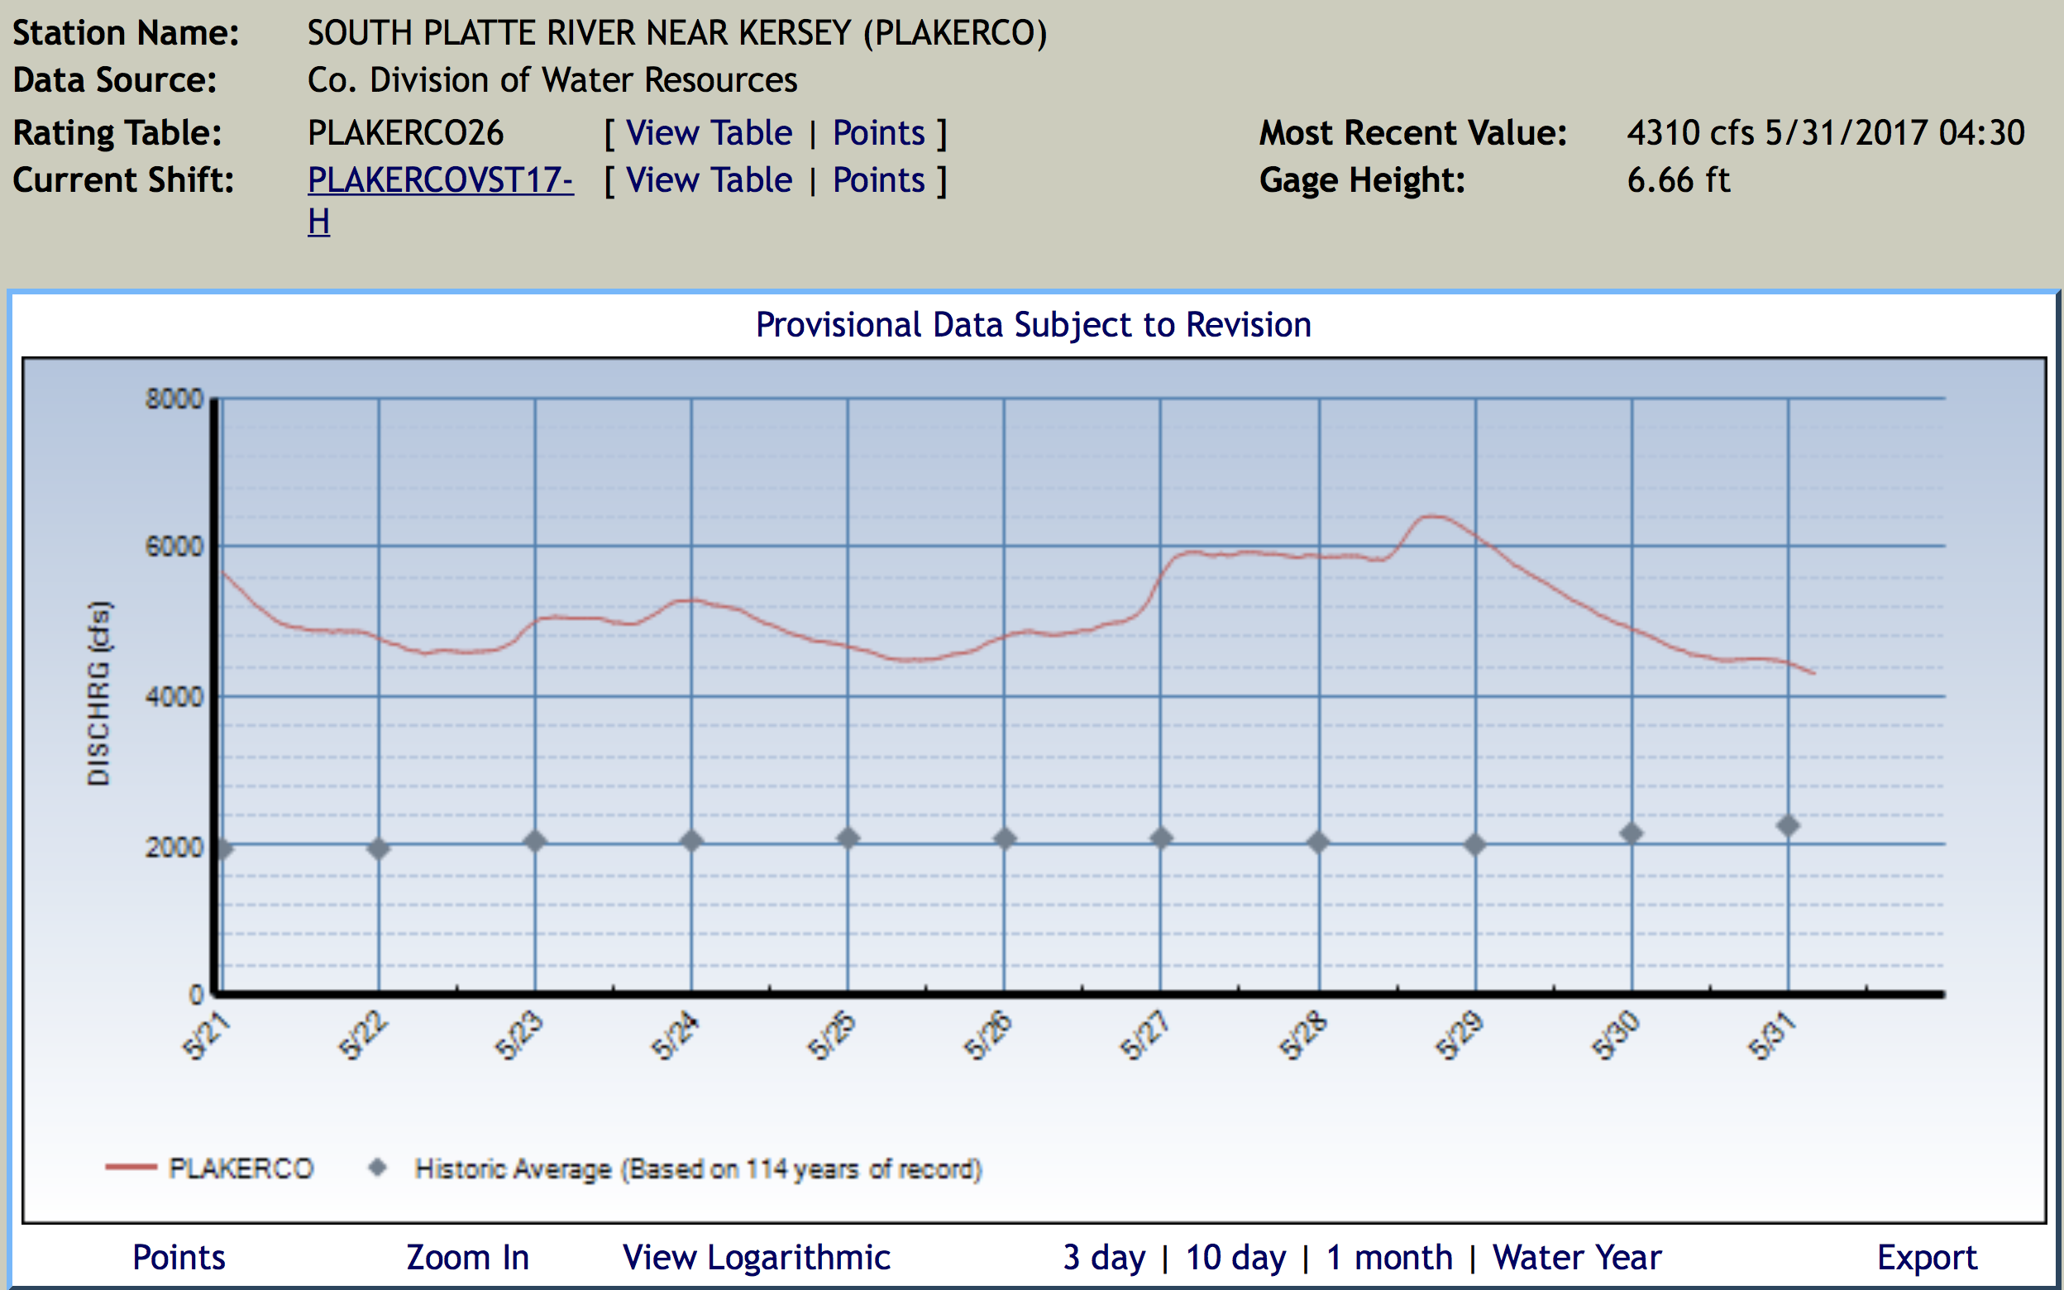Open the PLAKERCOVST17-H shift link

tap(440, 181)
